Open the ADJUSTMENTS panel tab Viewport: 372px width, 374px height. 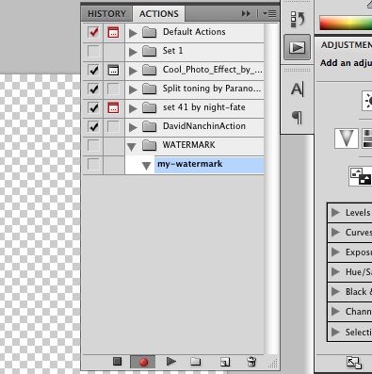(346, 45)
